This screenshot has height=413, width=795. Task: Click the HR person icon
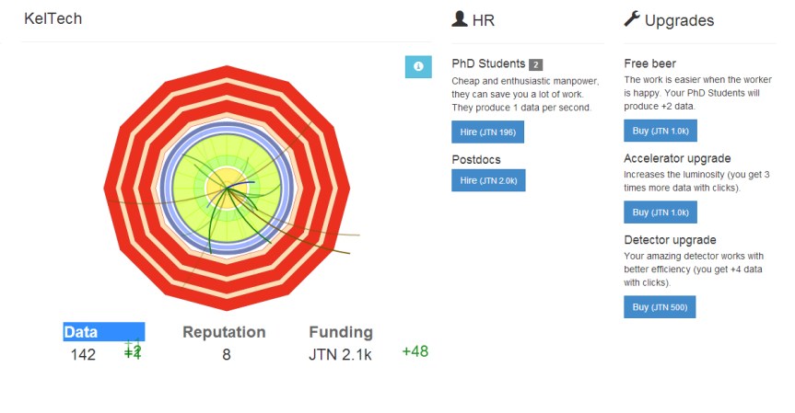(459, 19)
